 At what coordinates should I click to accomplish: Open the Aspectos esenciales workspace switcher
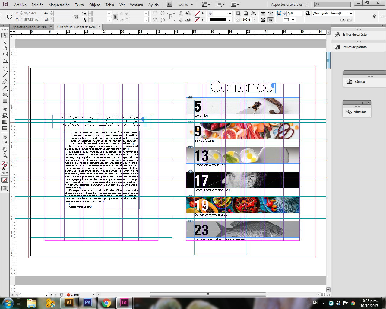(x=289, y=5)
